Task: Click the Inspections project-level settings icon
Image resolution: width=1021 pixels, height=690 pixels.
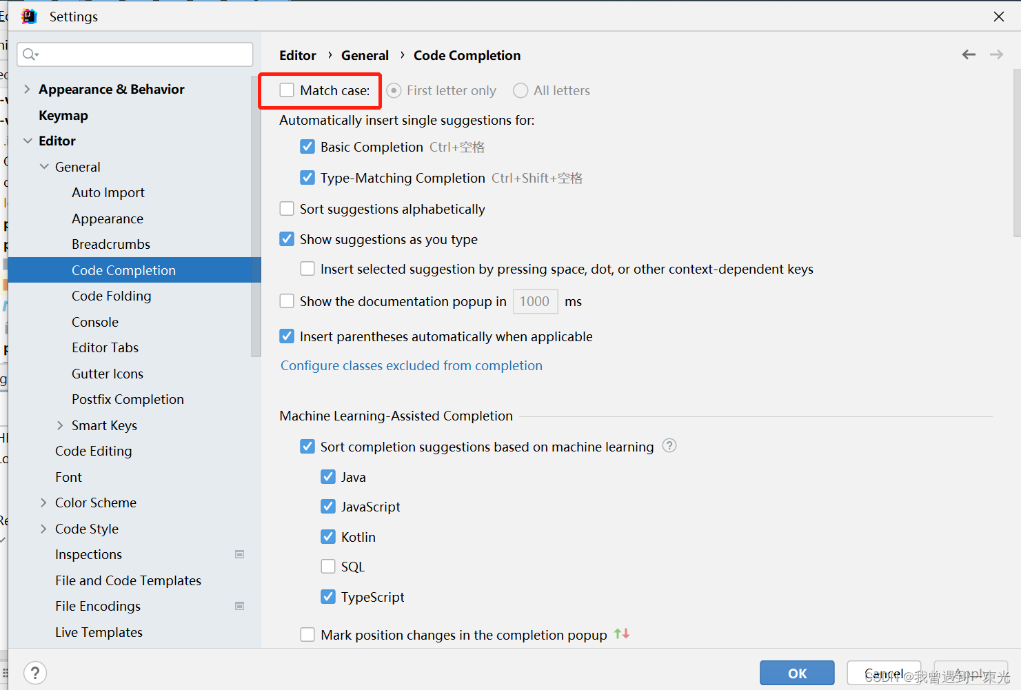Action: tap(240, 554)
